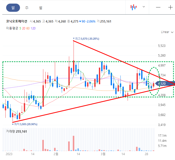The height and width of the screenshot is (160, 175).
Task: Click the 20-day moving average label
Action: [24, 28]
